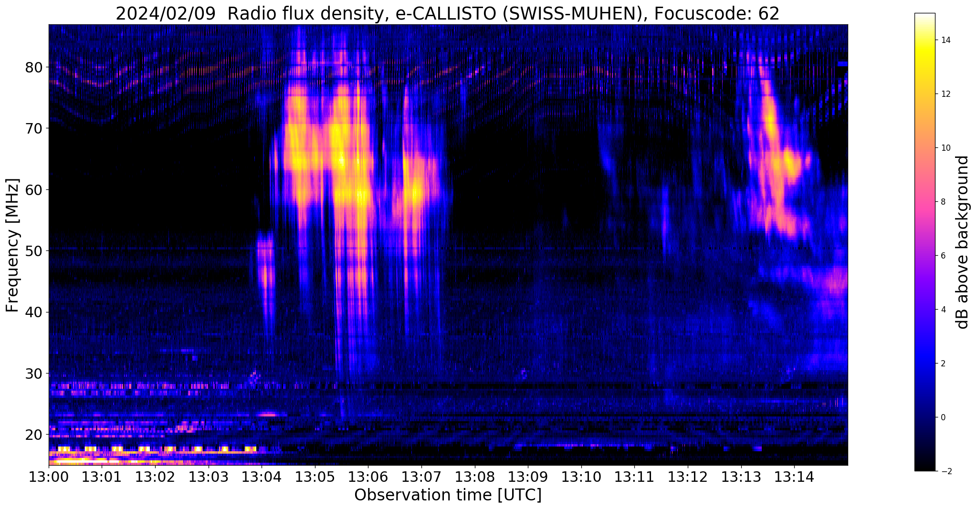Click the colorbar tick label 4
Screen dimensions: 977x509
pyautogui.click(x=943, y=310)
